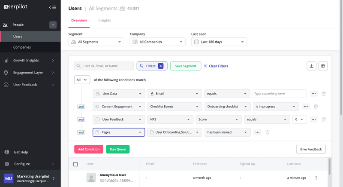Open more options on Checklist row
The image size is (343, 187).
(306, 107)
